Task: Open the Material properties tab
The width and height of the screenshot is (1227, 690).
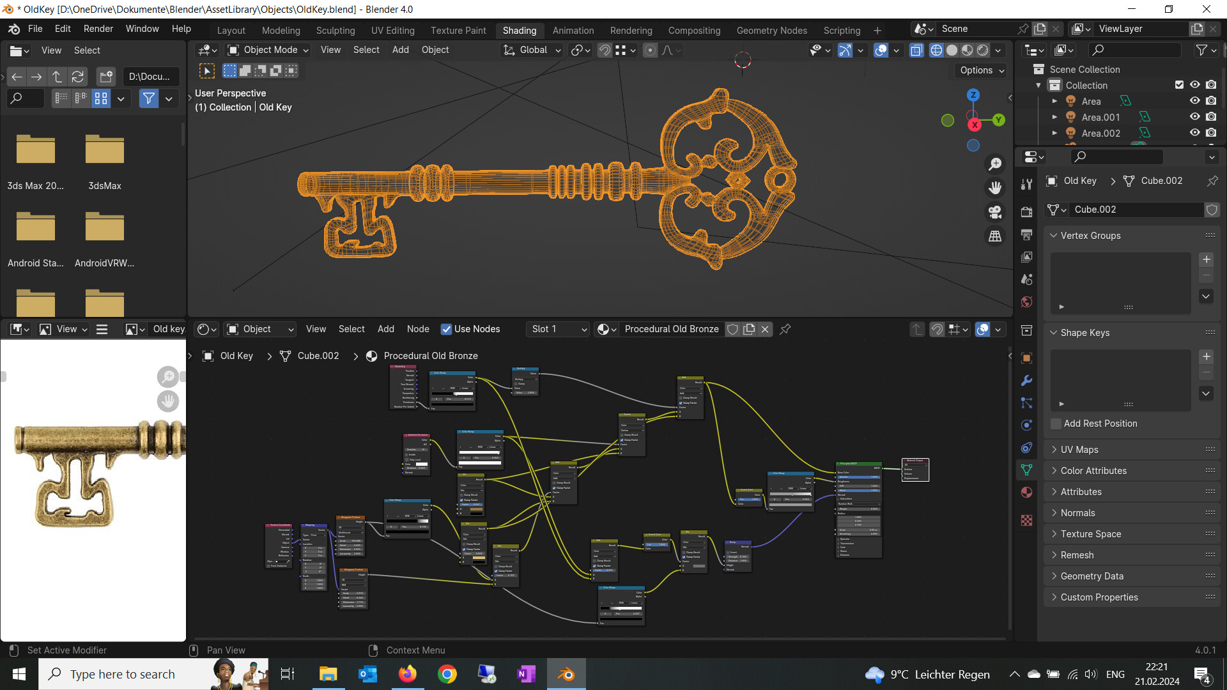Action: point(1026,492)
